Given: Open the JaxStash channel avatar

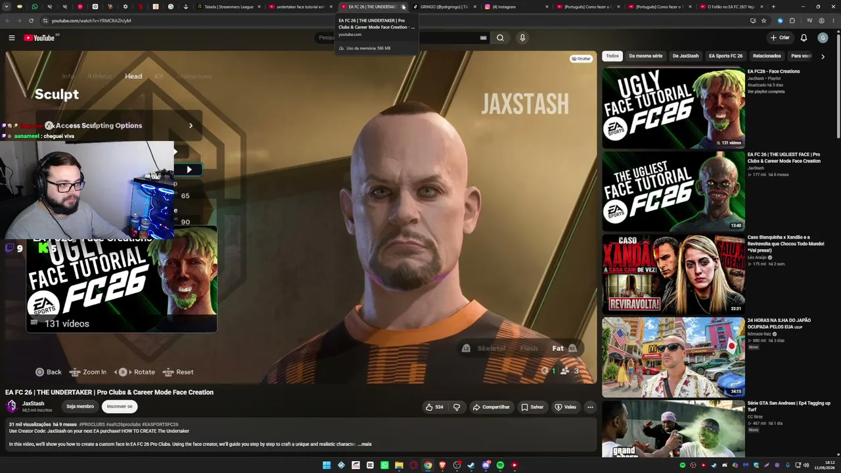Looking at the screenshot, I should pos(12,407).
